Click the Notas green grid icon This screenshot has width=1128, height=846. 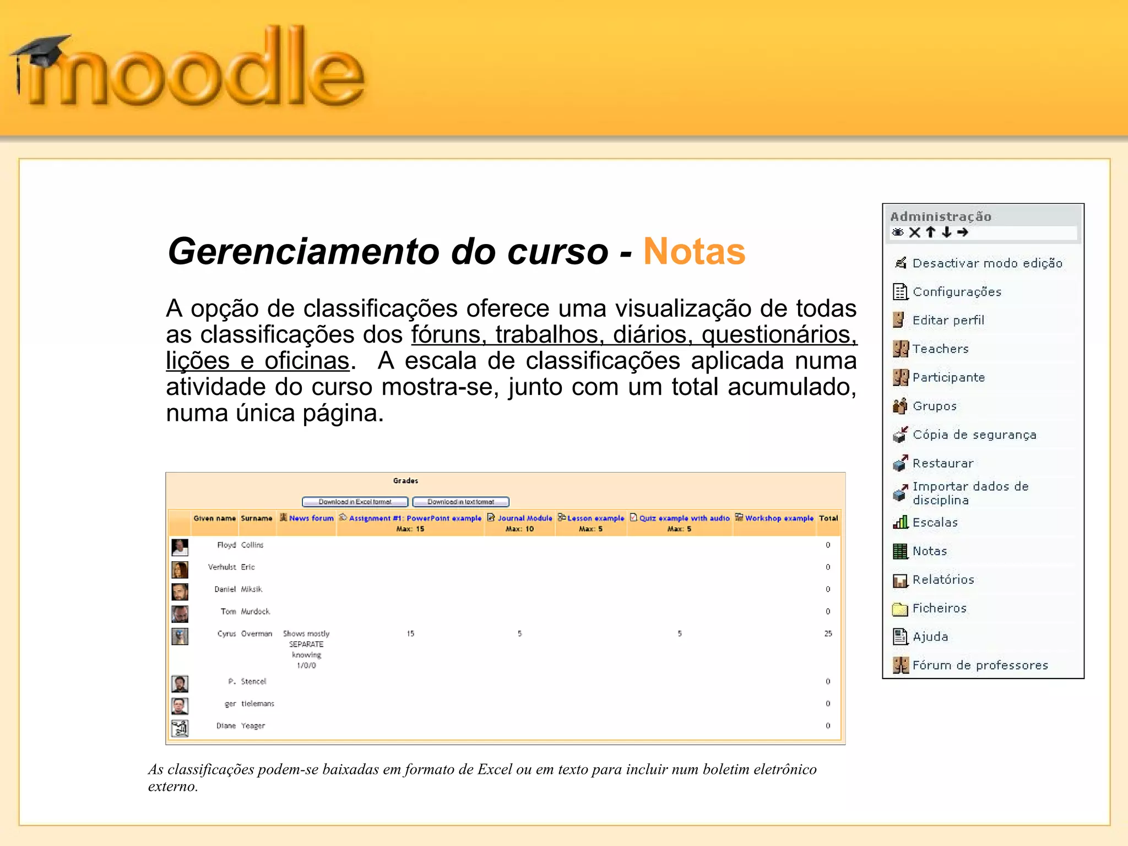click(900, 551)
